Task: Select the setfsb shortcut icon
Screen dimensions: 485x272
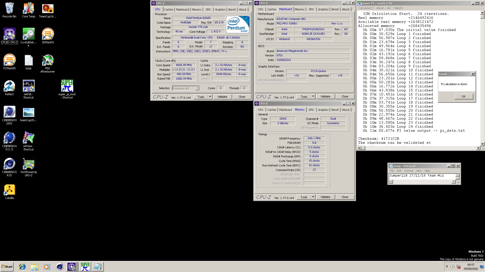Action: tap(29, 89)
